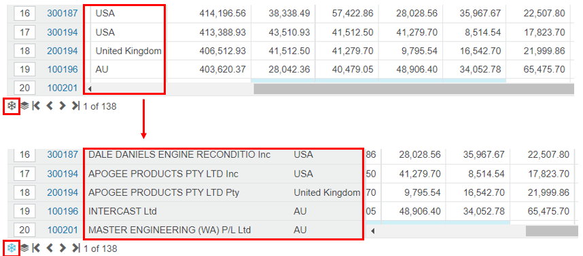Open customer link 100201 in bottom grid

click(63, 230)
